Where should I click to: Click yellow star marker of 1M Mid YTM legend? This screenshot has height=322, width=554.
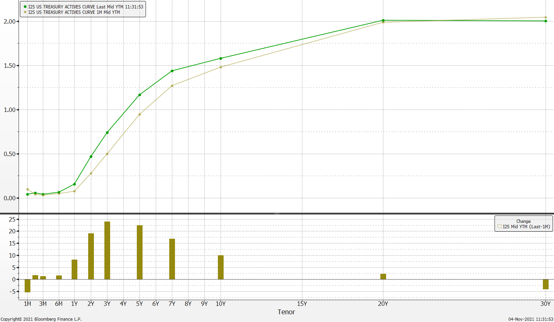25,12
